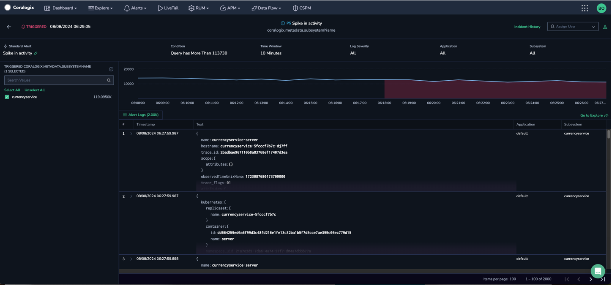Image resolution: width=612 pixels, height=286 pixels.
Task: Open the Explore dropdown arrow
Action: (112, 8)
